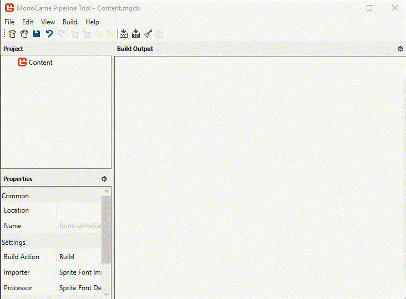406x299 pixels.
Task: Click the disabled Cancel Build icon
Action: point(160,34)
